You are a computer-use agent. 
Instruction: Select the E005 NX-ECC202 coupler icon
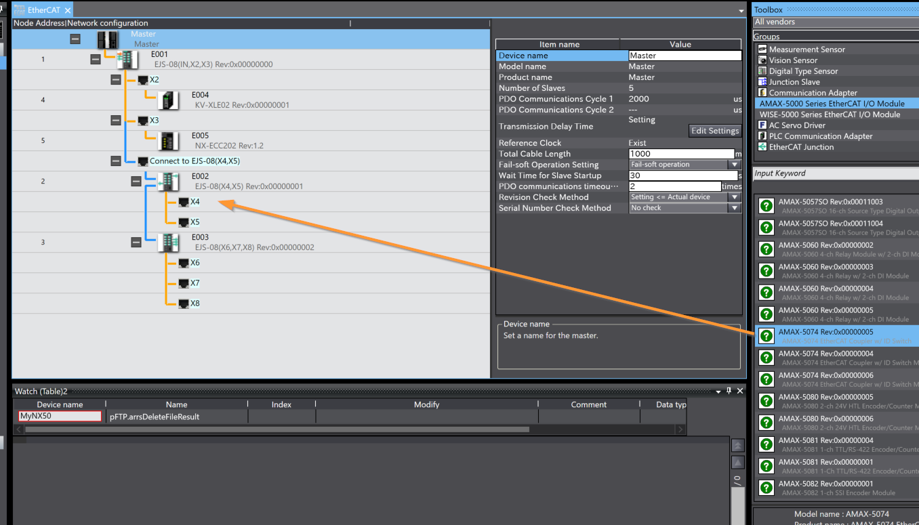(168, 141)
